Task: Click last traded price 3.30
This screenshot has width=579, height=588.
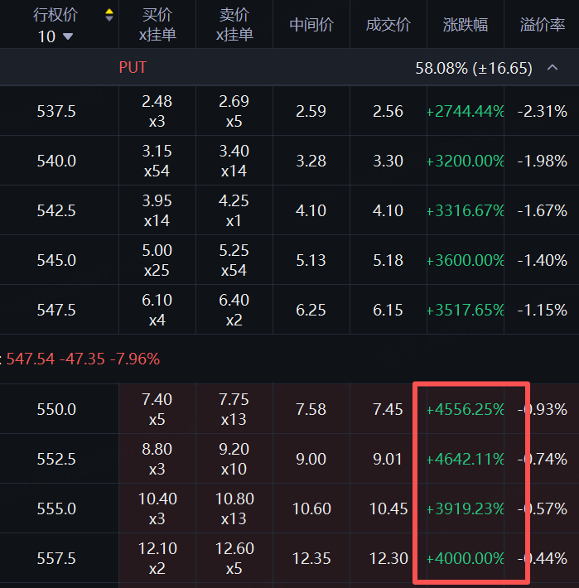Action: tap(388, 161)
